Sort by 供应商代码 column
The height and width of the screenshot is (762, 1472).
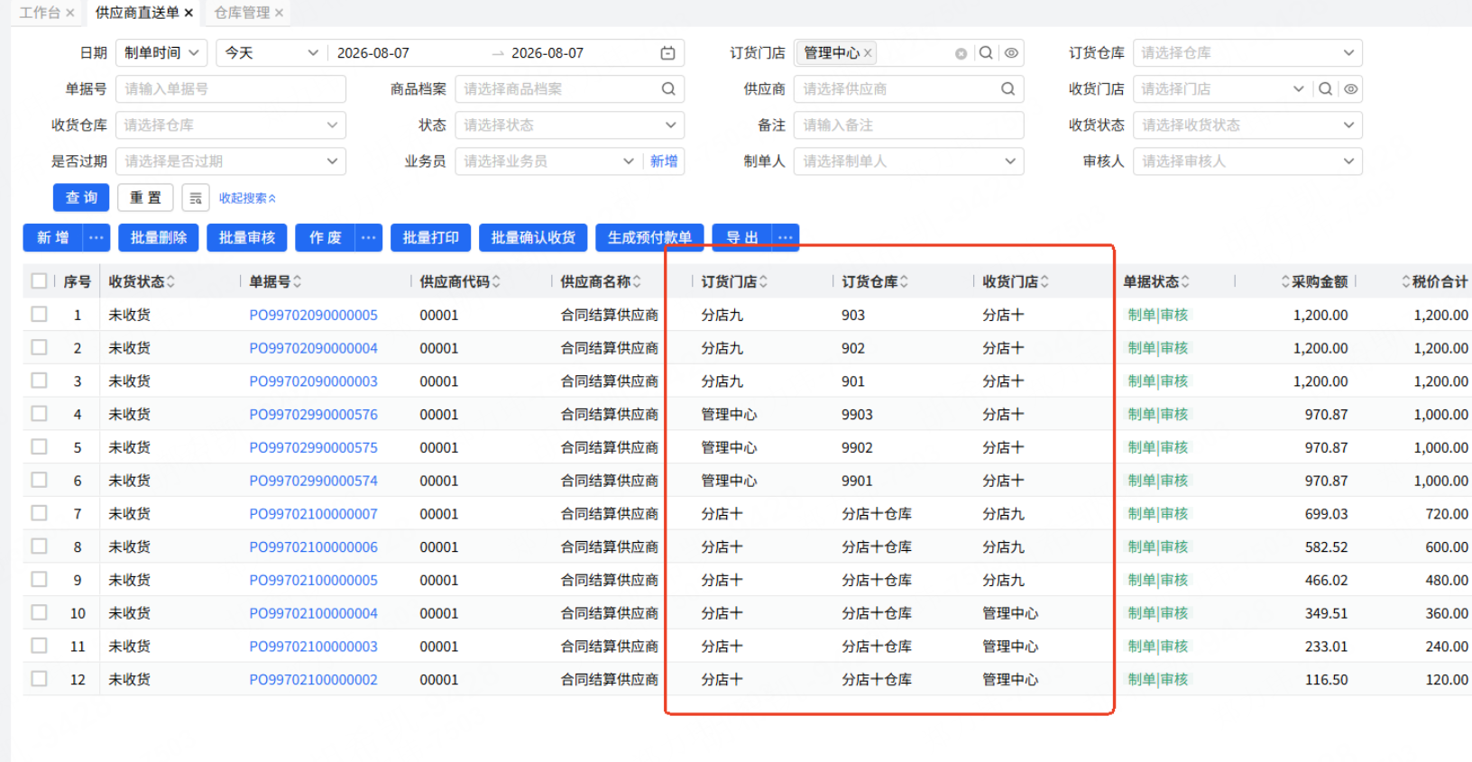tap(496, 281)
